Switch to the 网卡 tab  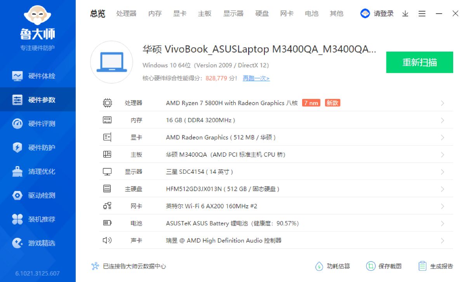tap(287, 14)
